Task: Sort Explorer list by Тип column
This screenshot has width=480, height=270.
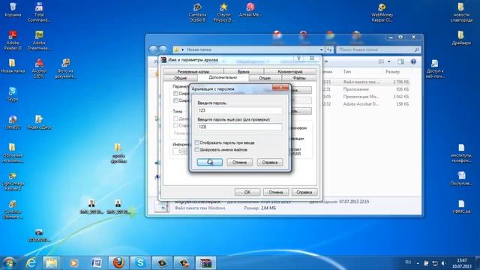Action: click(347, 72)
